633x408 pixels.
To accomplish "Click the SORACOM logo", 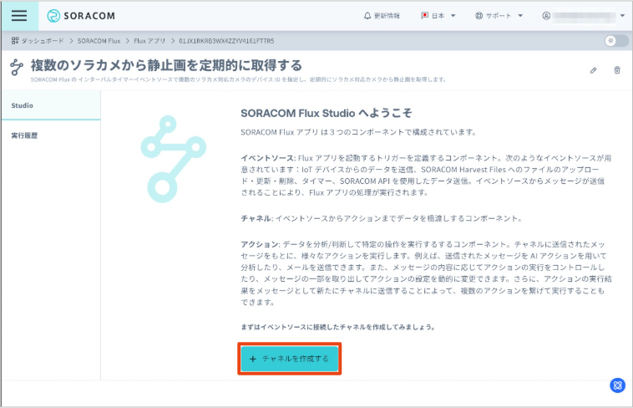I will pos(81,16).
